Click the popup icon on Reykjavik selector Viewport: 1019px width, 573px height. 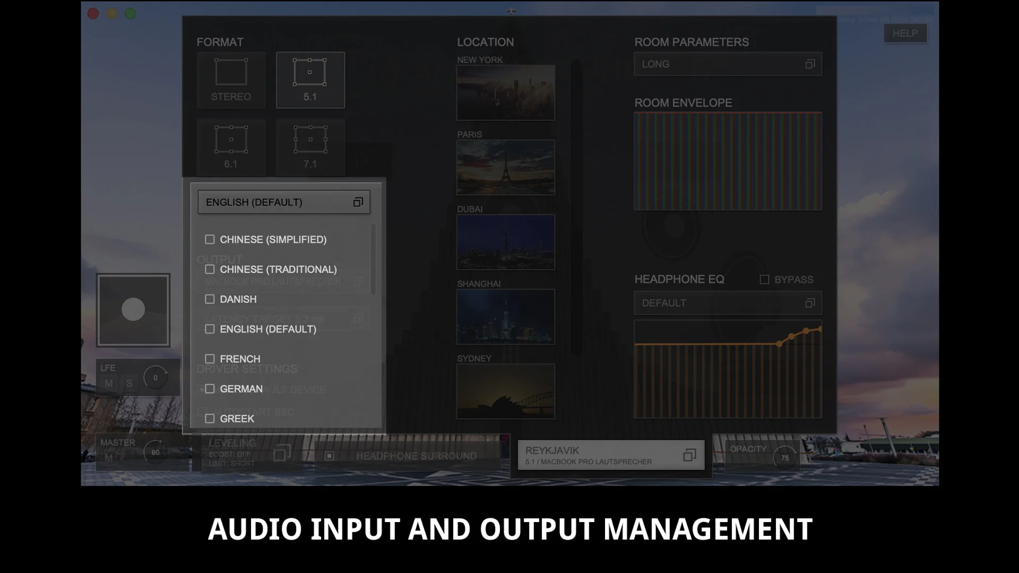coord(689,455)
